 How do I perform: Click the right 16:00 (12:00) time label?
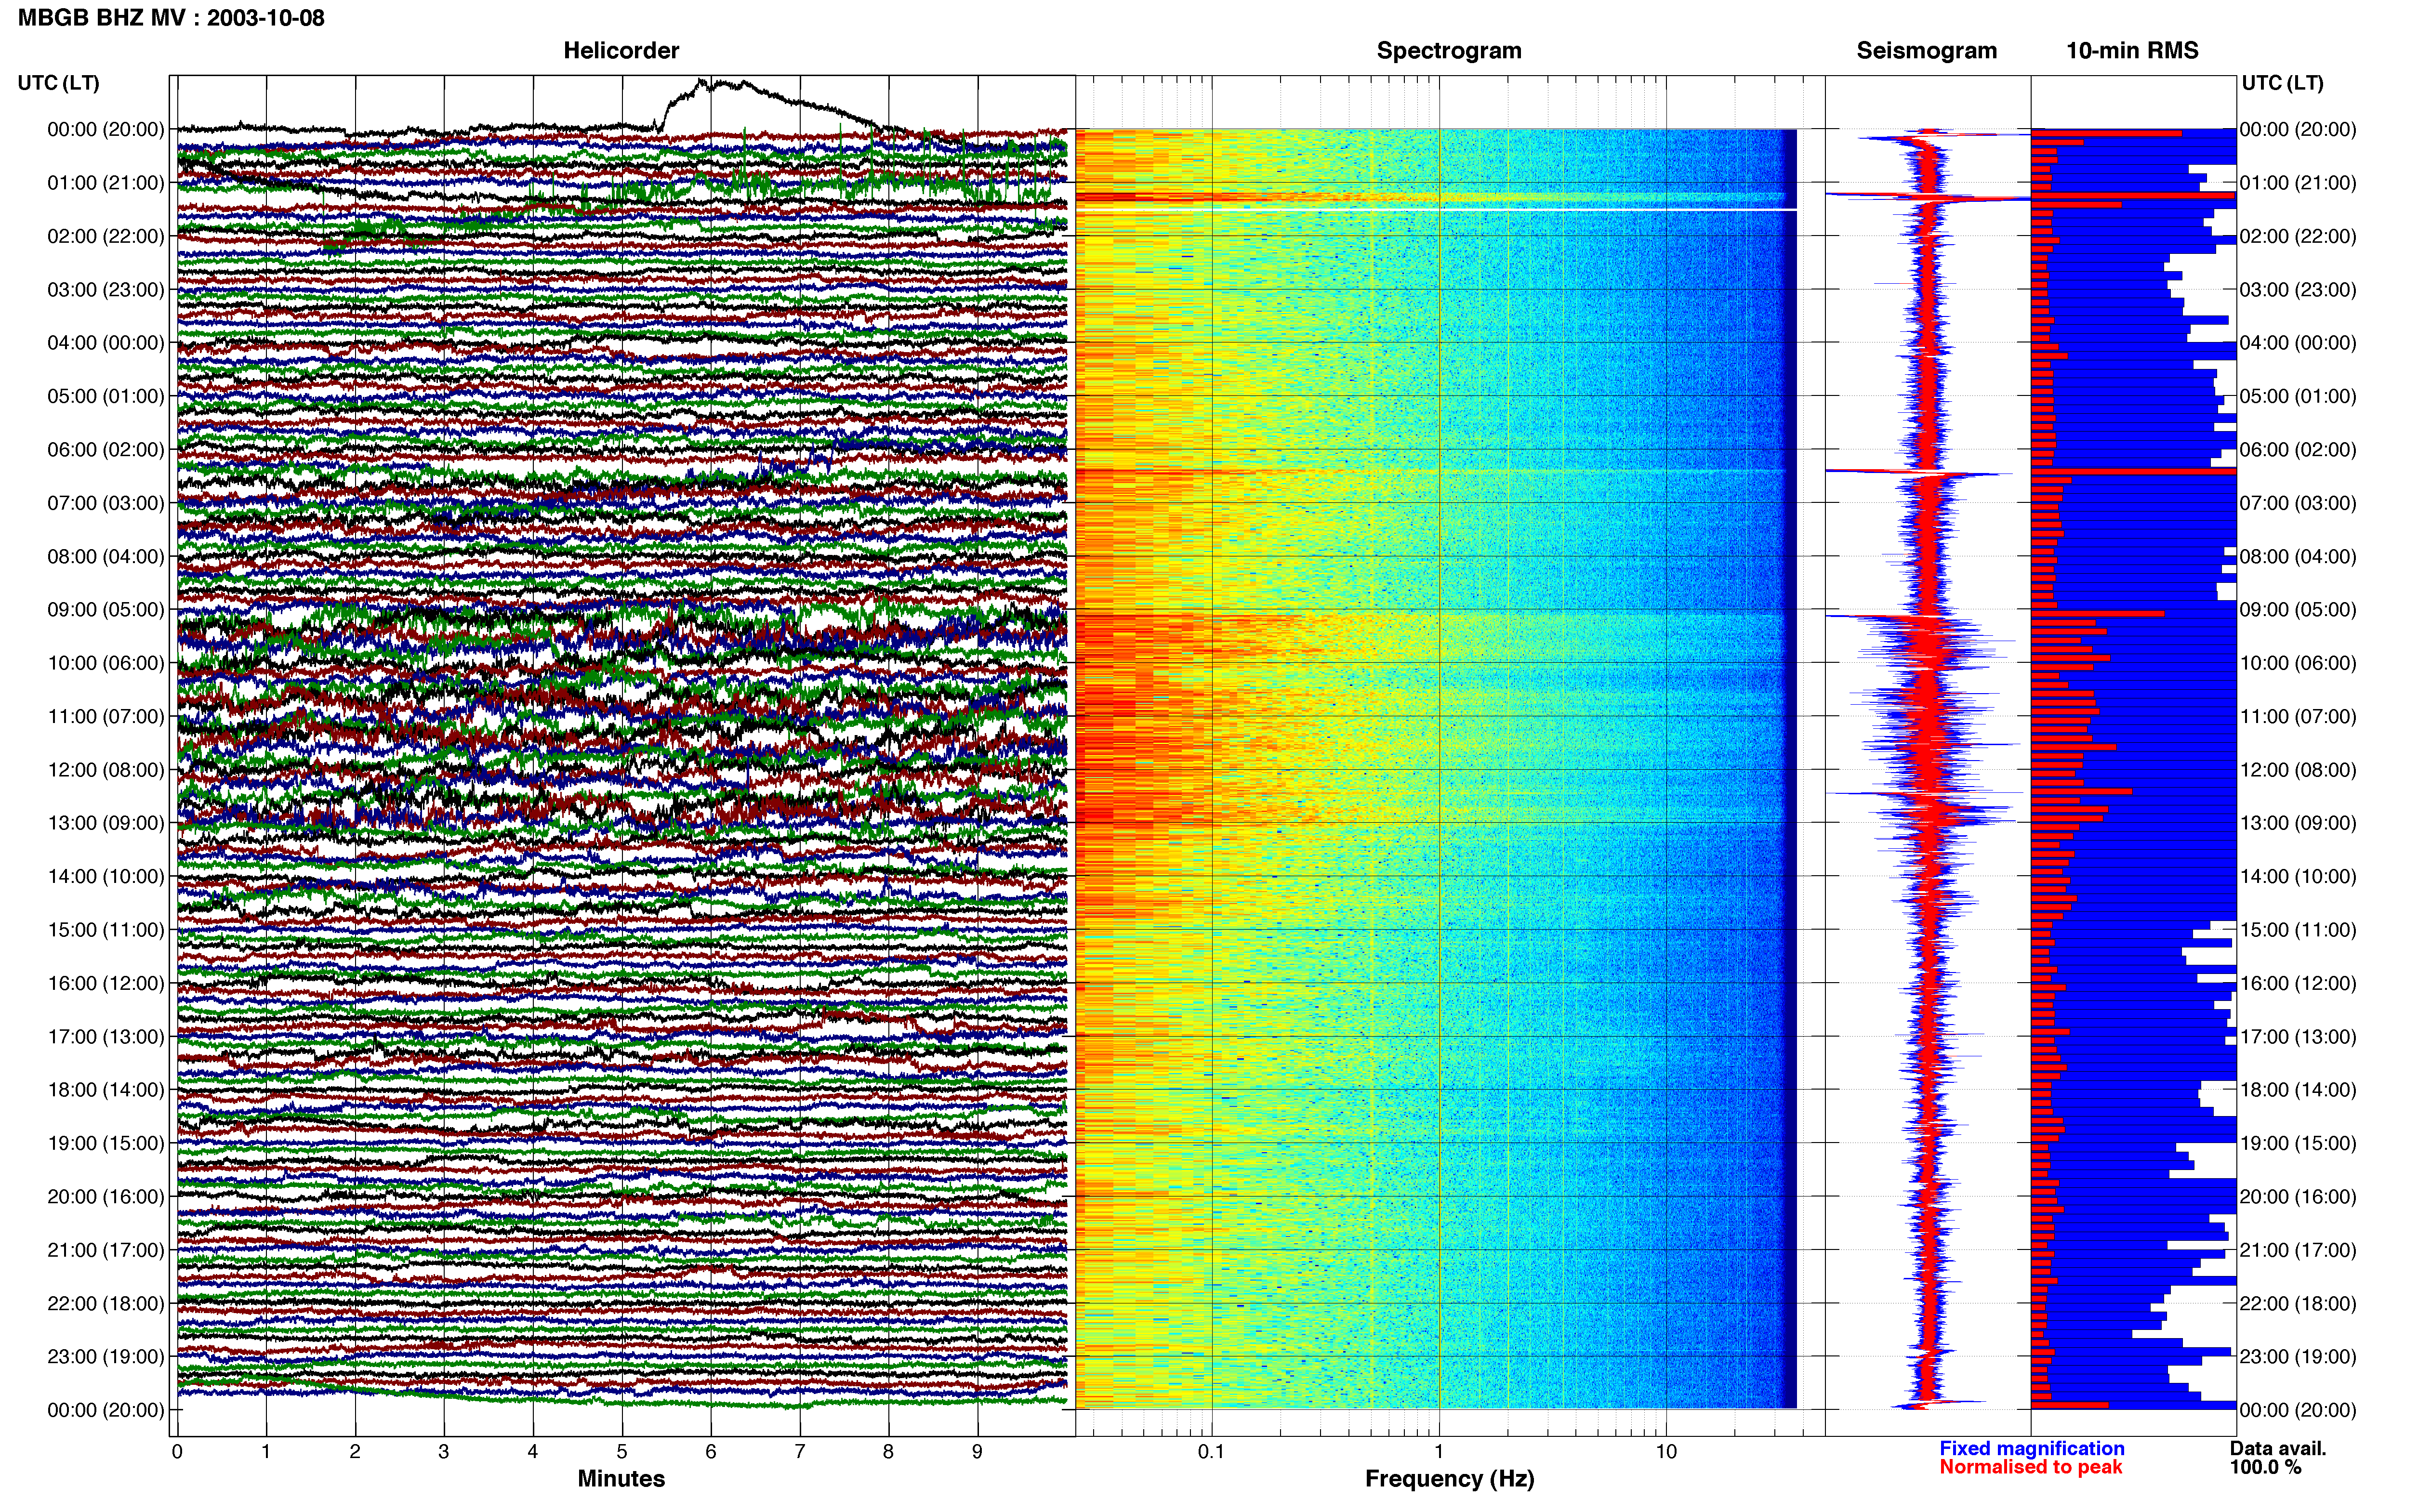(2298, 983)
